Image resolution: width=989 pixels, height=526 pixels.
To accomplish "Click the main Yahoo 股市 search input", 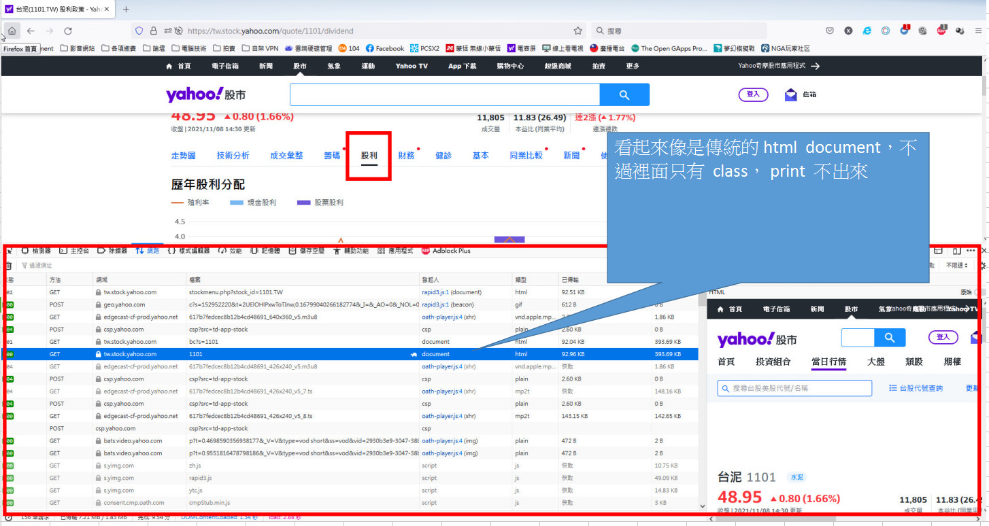I will 445,94.
